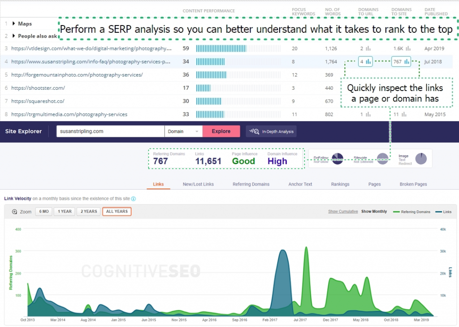
Task: Click the Links count 11,651
Action: tap(208, 161)
